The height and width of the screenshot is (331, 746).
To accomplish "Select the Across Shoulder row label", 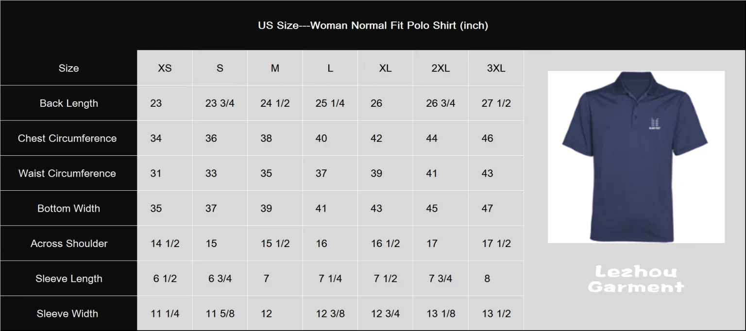I will (69, 244).
